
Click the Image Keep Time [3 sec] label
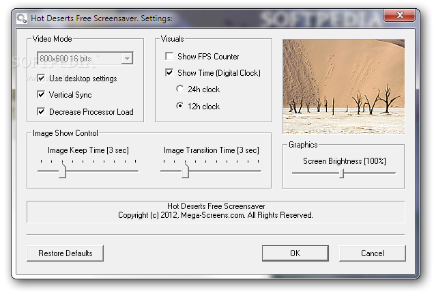88,150
